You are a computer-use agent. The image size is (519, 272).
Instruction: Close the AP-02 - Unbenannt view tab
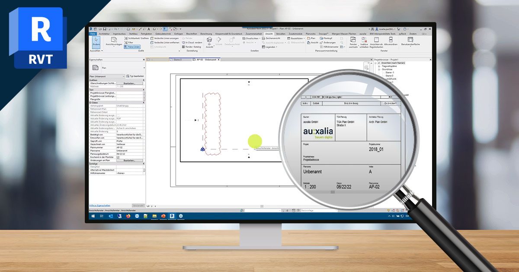pyautogui.click(x=219, y=59)
